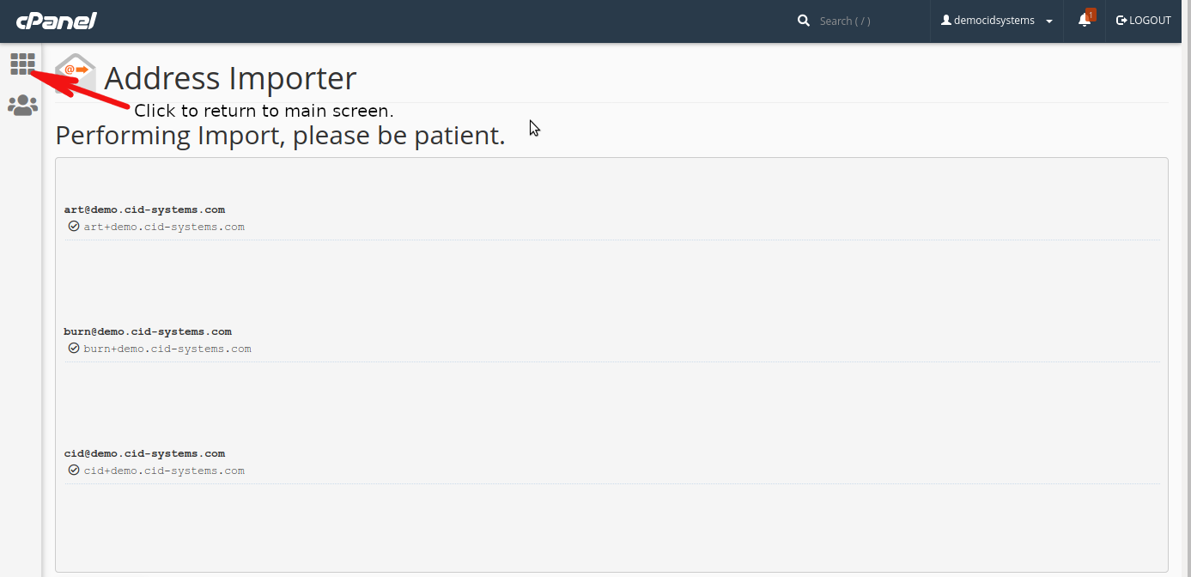The width and height of the screenshot is (1191, 577).
Task: Select the burn@demo.cid-systems.com entry
Action: (148, 331)
